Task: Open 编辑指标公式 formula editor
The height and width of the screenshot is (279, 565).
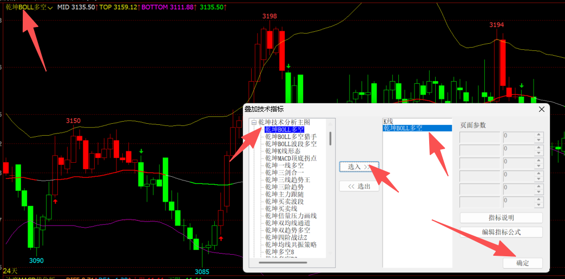Action: pyautogui.click(x=501, y=232)
